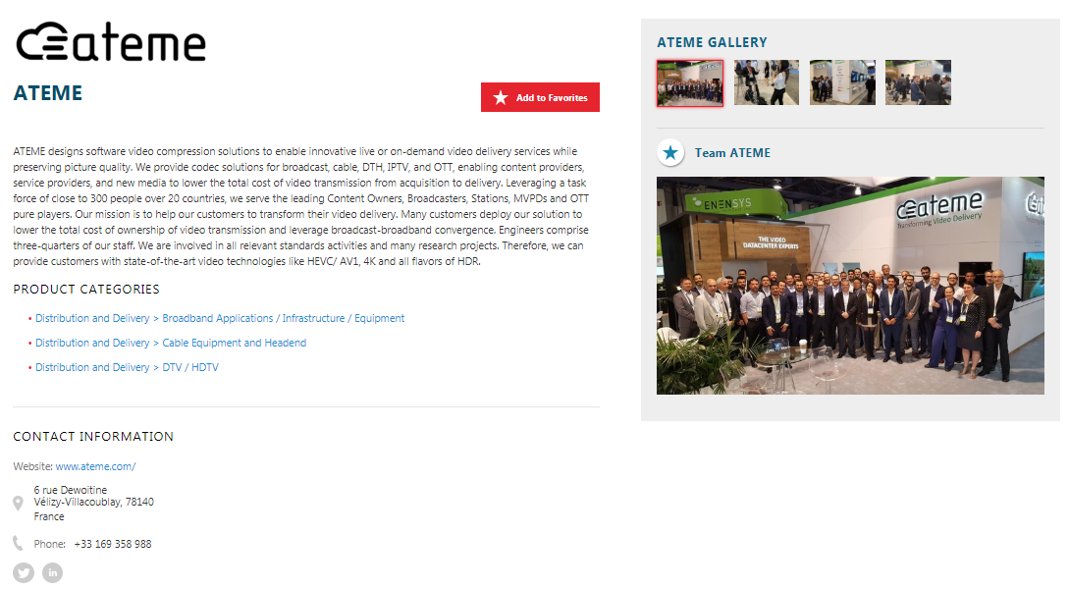Open ATEME's LinkedIn profile icon
The height and width of the screenshot is (589, 1069).
[52, 572]
